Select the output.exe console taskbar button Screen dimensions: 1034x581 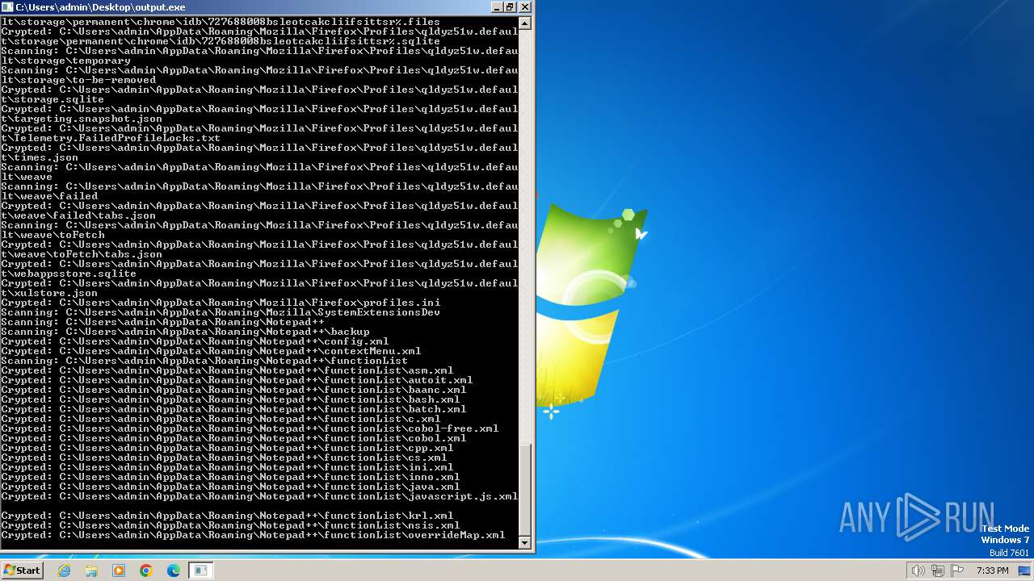pos(200,571)
